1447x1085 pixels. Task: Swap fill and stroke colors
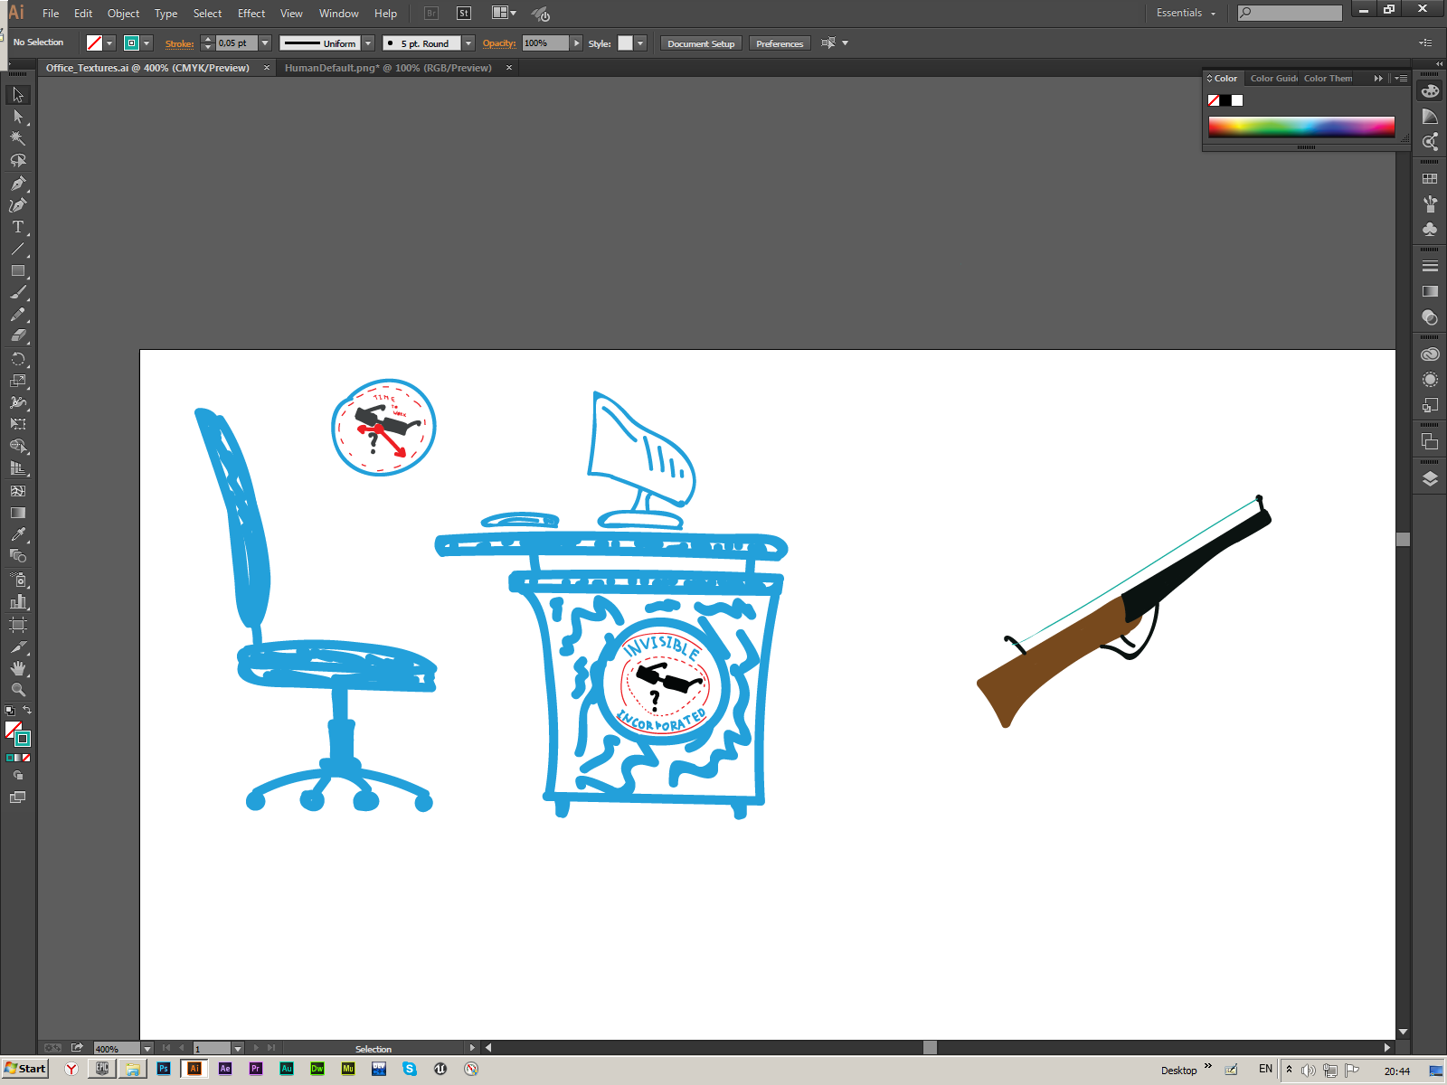tap(27, 710)
